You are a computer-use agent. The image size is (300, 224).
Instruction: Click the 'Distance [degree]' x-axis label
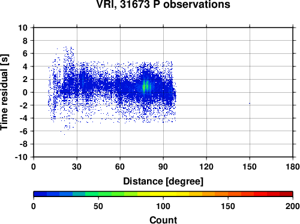pyautogui.click(x=163, y=181)
